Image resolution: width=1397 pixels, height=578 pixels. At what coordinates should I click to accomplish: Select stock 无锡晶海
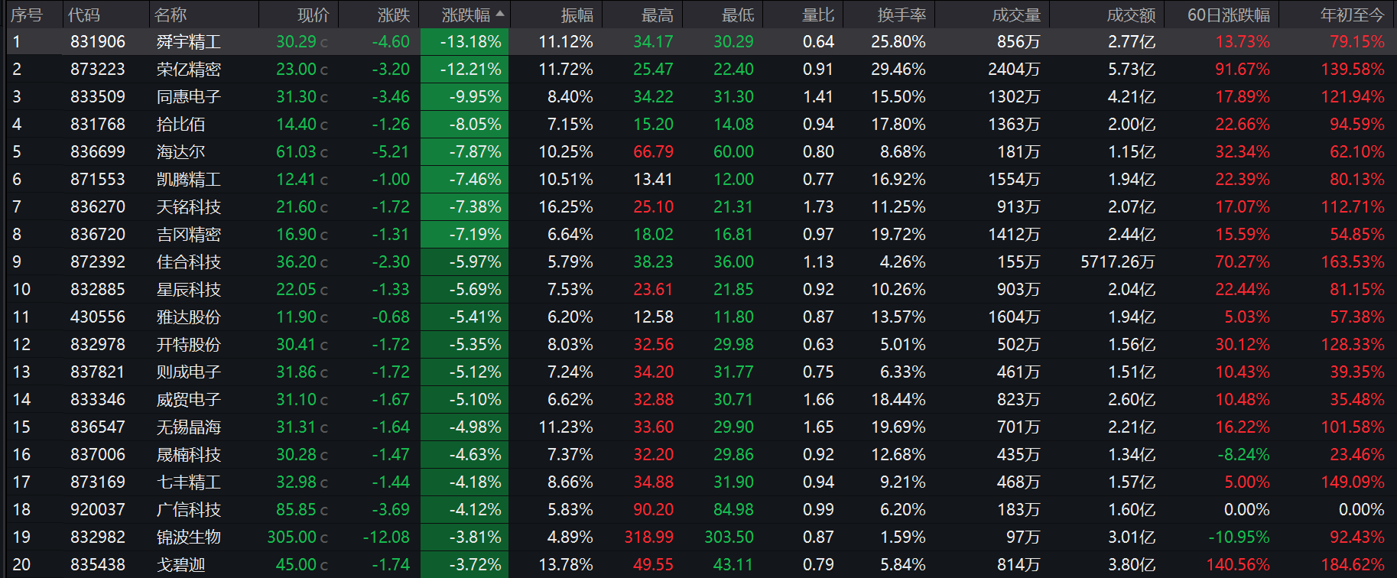pos(189,427)
